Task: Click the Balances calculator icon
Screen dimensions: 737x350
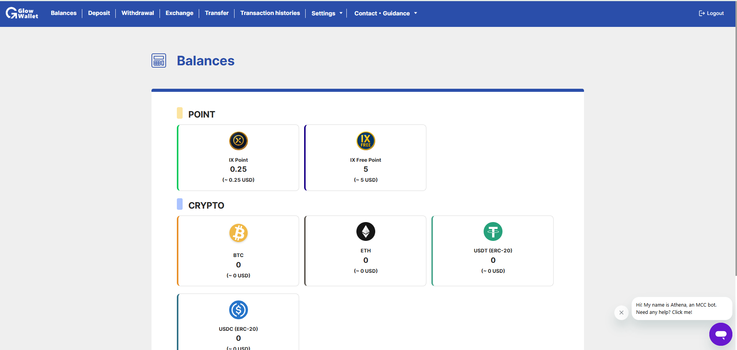Action: click(159, 61)
